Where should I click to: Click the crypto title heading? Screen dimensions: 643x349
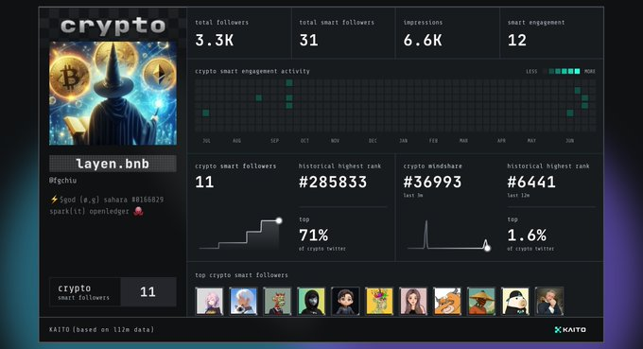(113, 26)
